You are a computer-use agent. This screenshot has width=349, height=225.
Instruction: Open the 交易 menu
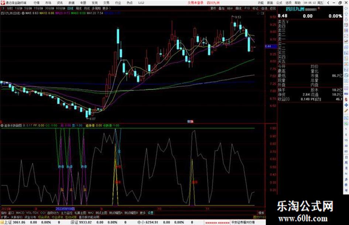click(x=106, y=3)
